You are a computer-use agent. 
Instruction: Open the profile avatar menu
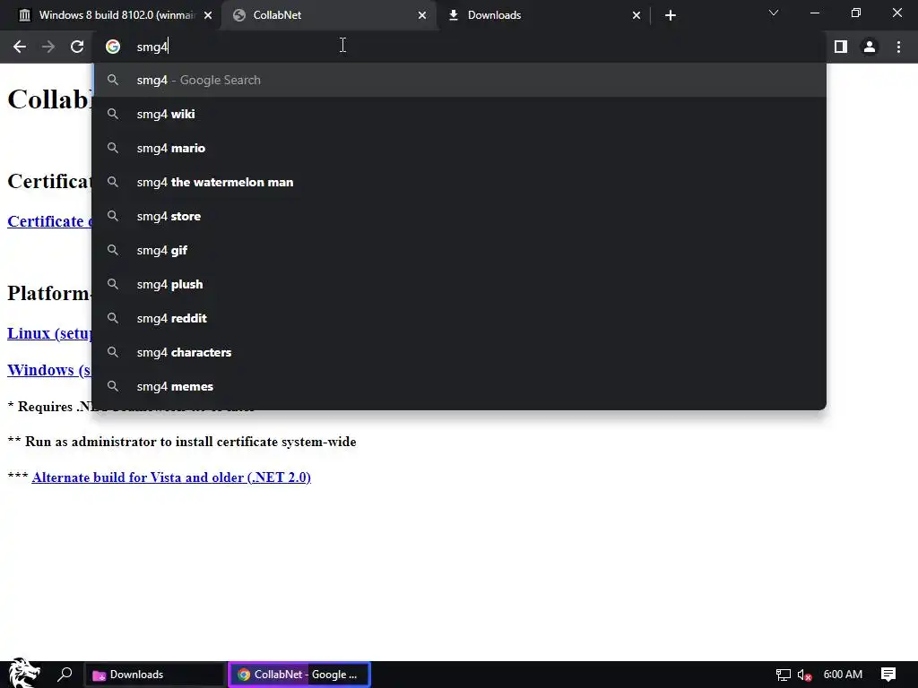[x=870, y=47]
